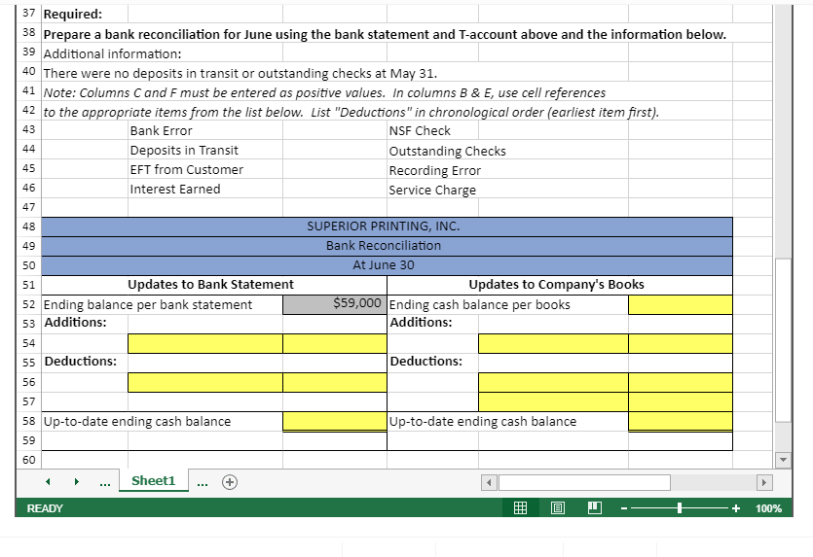The width and height of the screenshot is (813, 557).
Task: Select the $59,000 bank balance cell
Action: click(x=335, y=304)
